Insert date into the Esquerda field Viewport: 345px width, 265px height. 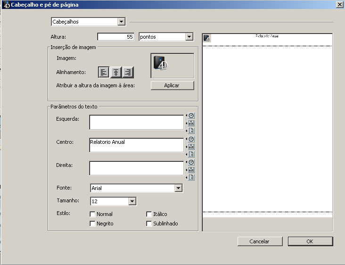191,123
